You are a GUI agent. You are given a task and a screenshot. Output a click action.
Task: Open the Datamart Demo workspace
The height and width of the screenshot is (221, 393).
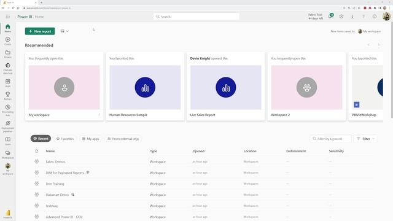click(x=57, y=195)
